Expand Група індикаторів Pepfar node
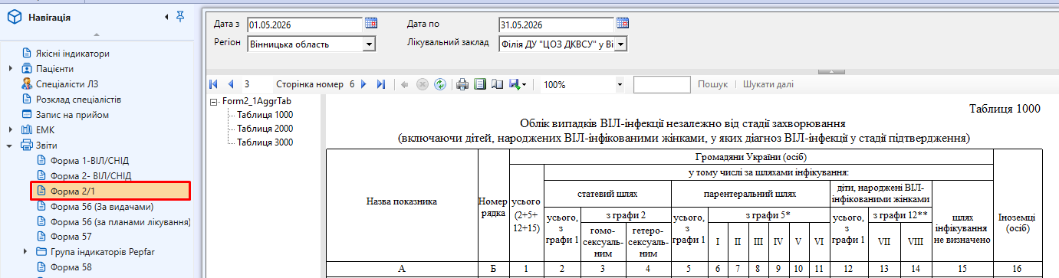This screenshot has width=1059, height=278. click(x=26, y=251)
